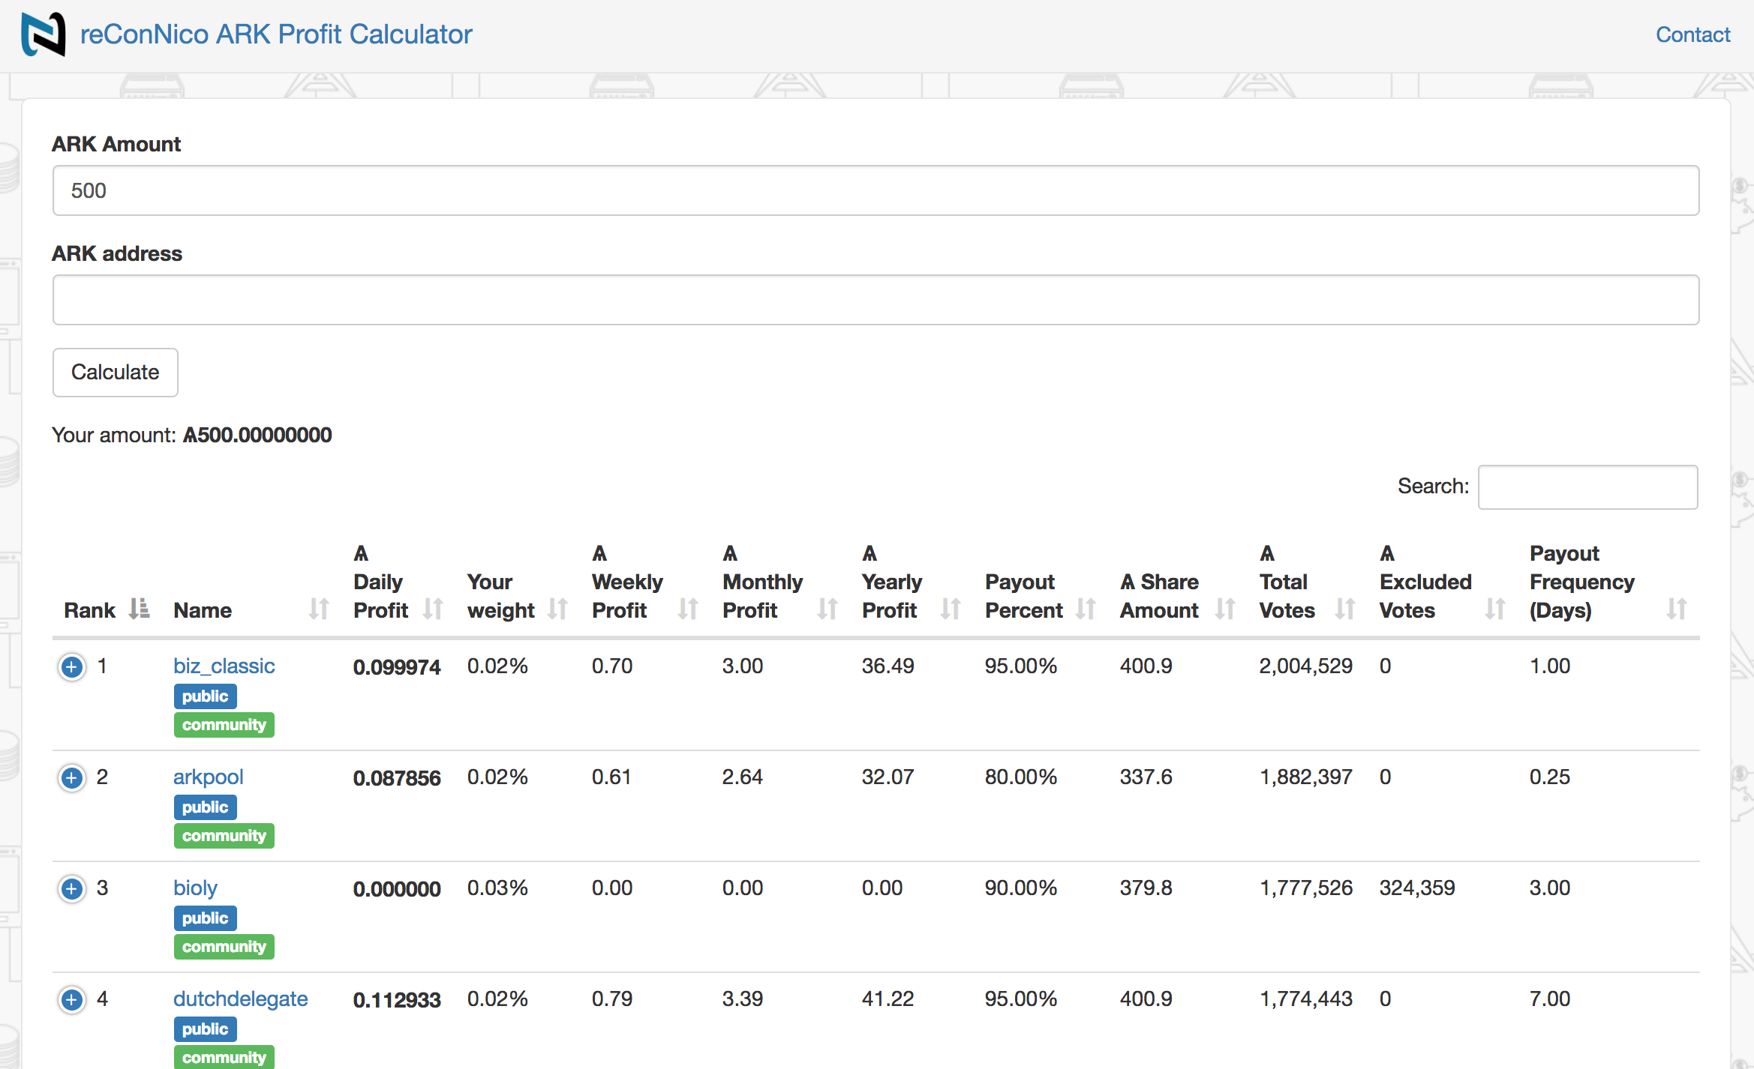Expand row details for biz_classic

pos(72,666)
